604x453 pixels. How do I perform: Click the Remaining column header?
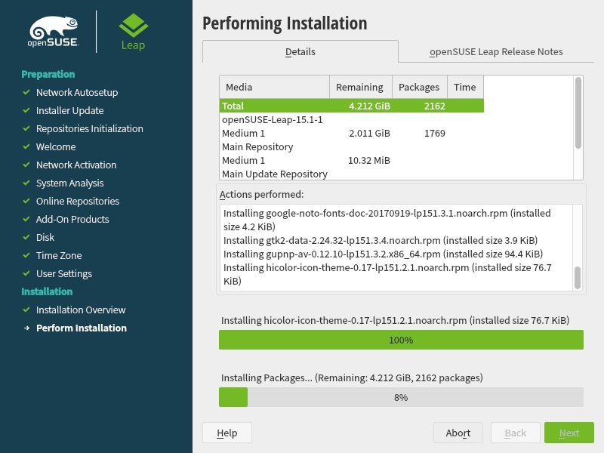coord(361,87)
